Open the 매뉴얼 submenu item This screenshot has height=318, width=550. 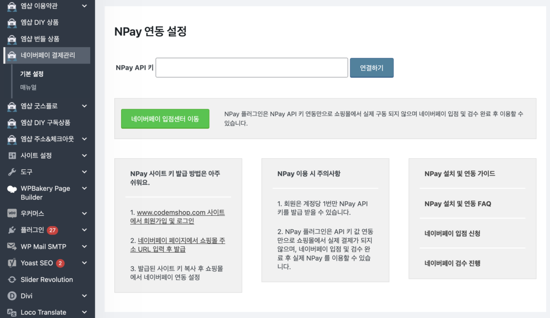[x=28, y=88]
